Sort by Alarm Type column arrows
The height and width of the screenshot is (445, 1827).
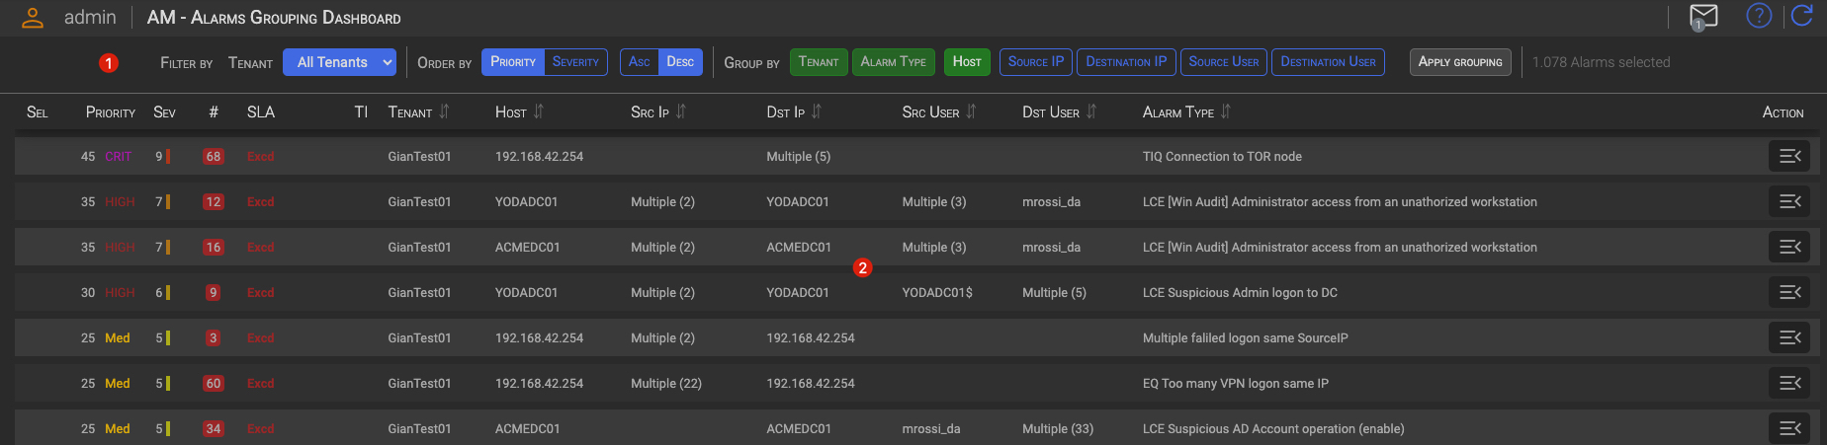click(1226, 111)
